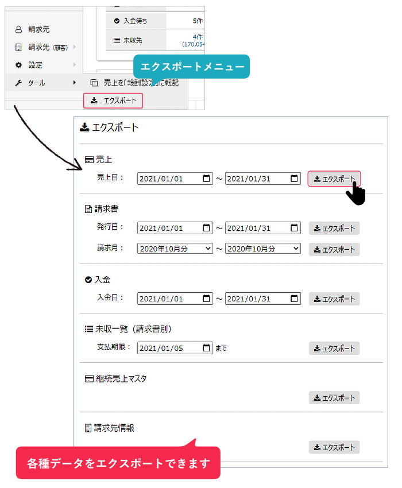The height and width of the screenshot is (488, 402).
Task: Open calendar picker for 発行日 end date
Action: pyautogui.click(x=295, y=228)
